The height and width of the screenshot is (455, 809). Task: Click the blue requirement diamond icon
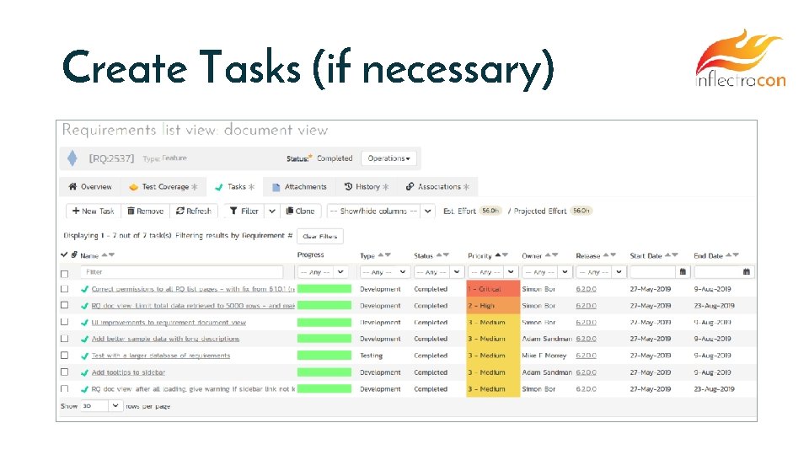tap(72, 158)
